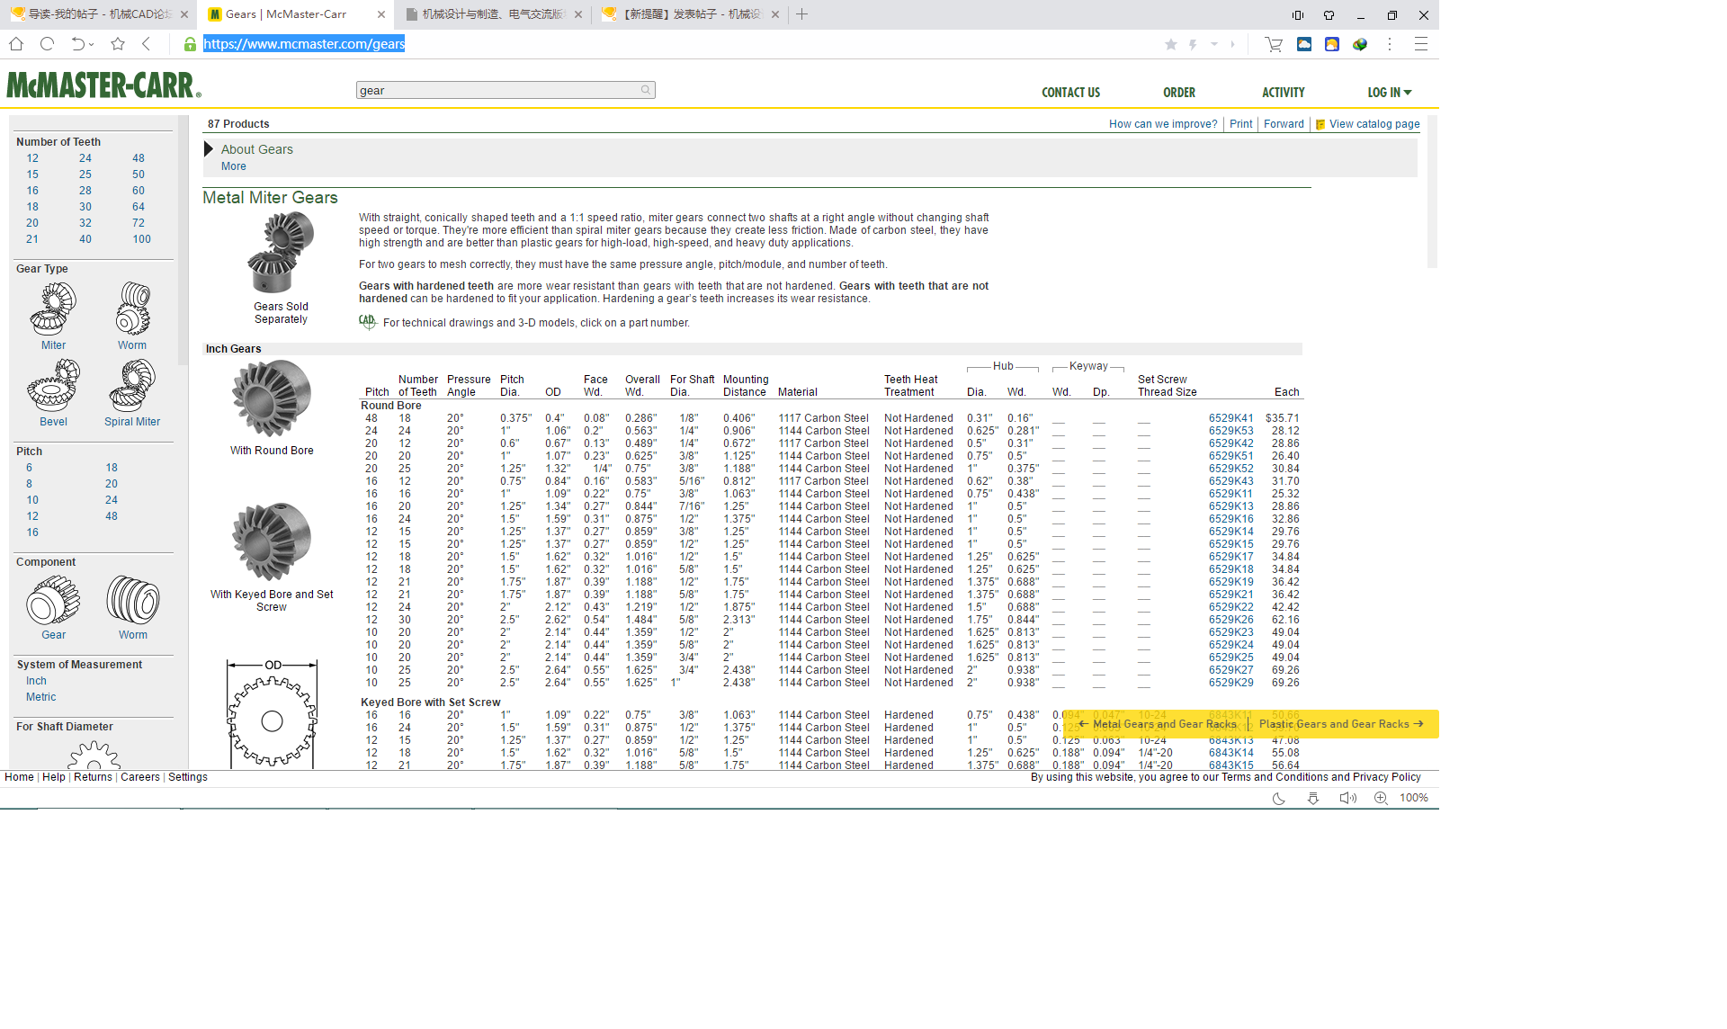1727x1029 pixels.
Task: Expand the About Gears section arrow
Action: [209, 149]
